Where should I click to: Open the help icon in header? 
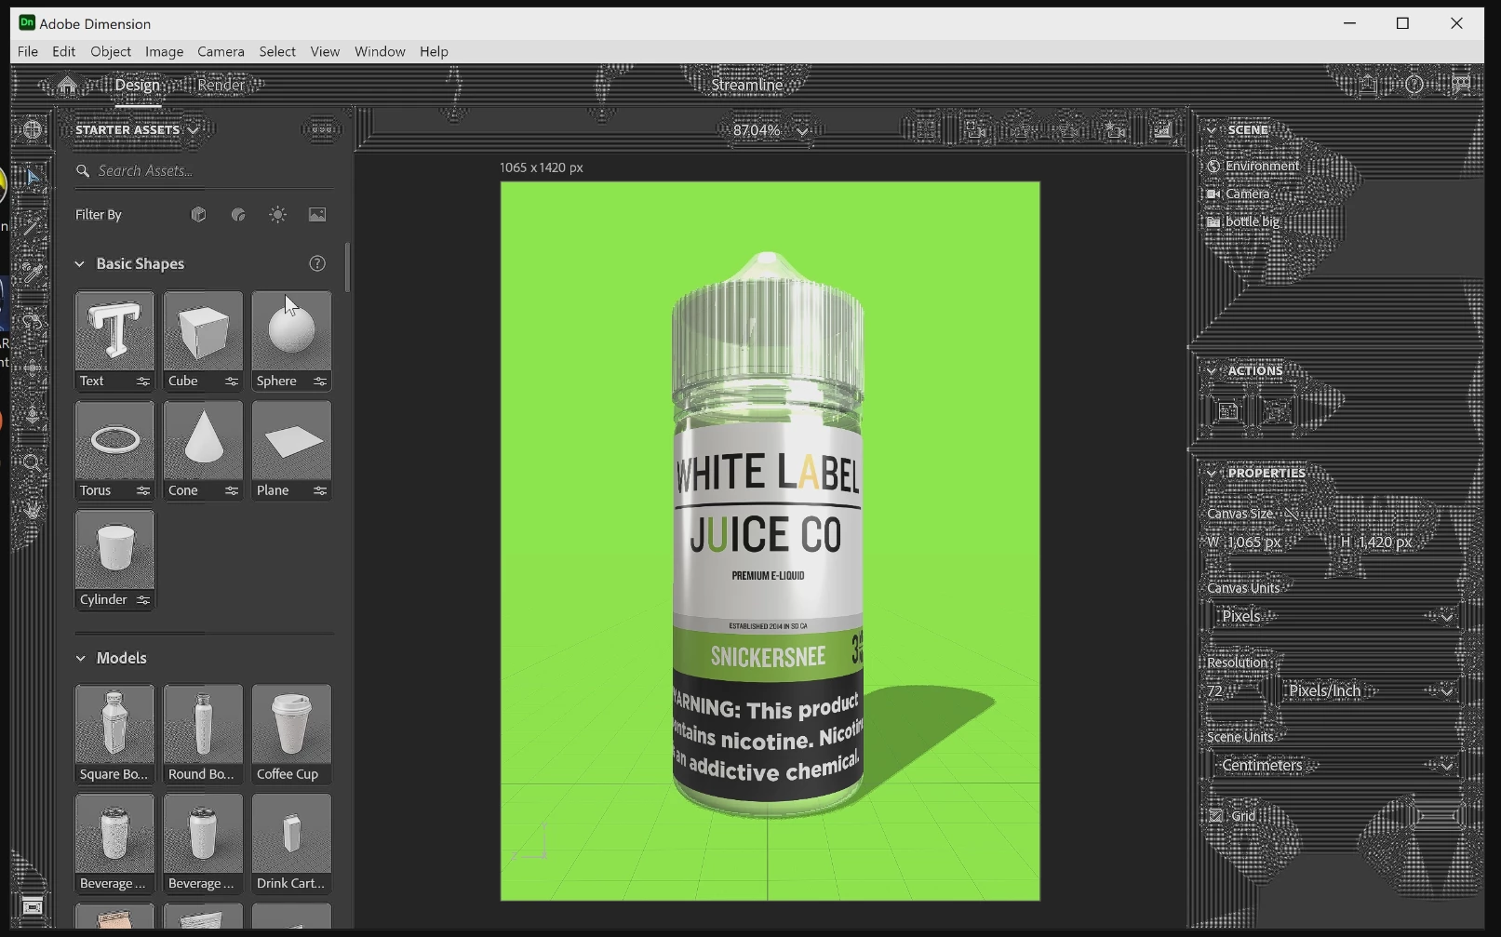tap(1414, 86)
